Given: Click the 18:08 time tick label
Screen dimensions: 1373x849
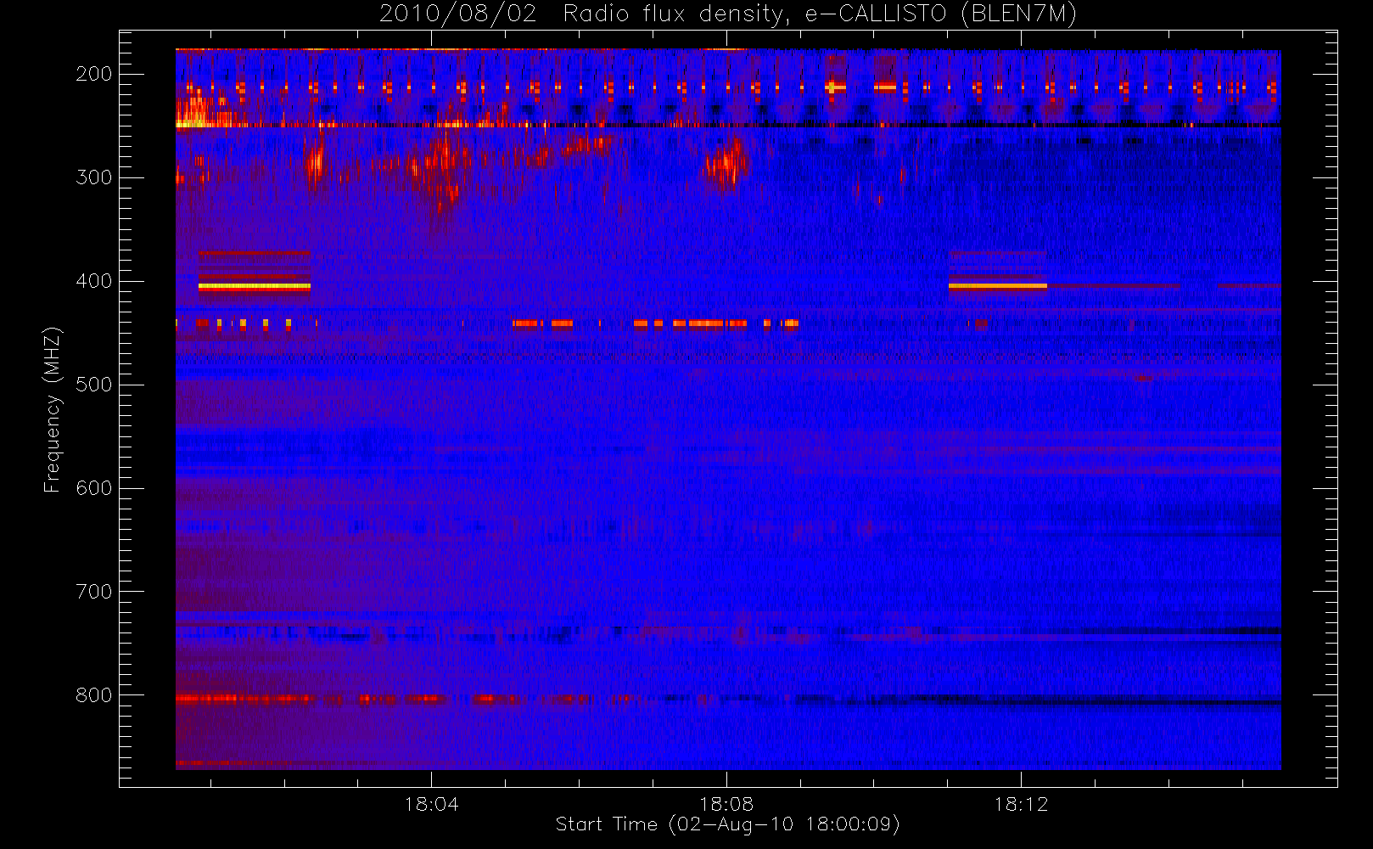Looking at the screenshot, I should (x=726, y=804).
